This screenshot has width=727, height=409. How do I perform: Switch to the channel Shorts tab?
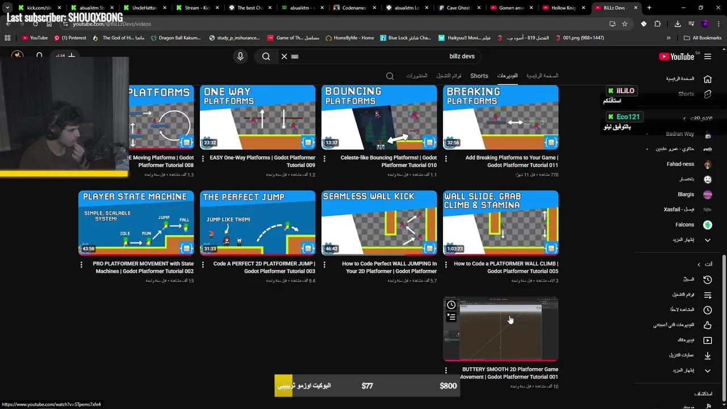pyautogui.click(x=479, y=76)
